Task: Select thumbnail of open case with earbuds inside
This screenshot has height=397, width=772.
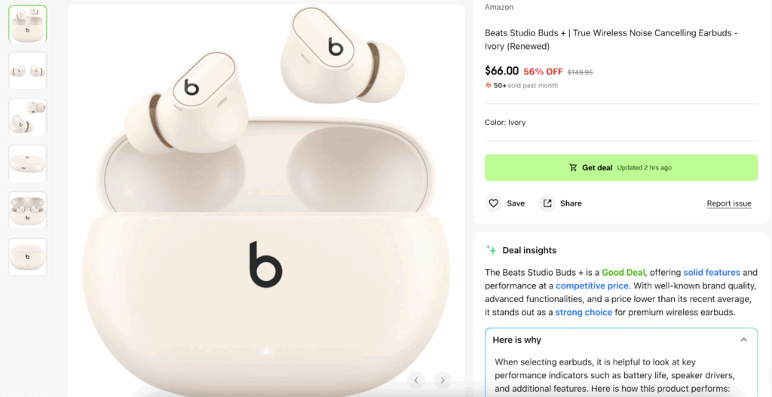Action: click(x=28, y=211)
